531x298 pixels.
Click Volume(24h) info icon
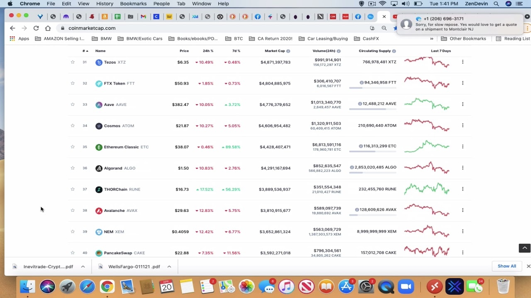[x=339, y=51]
